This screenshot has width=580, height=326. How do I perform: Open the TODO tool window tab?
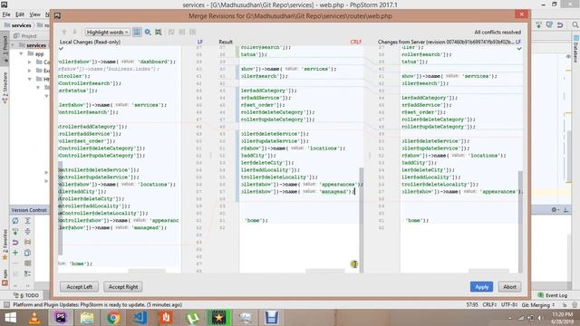tap(26, 295)
